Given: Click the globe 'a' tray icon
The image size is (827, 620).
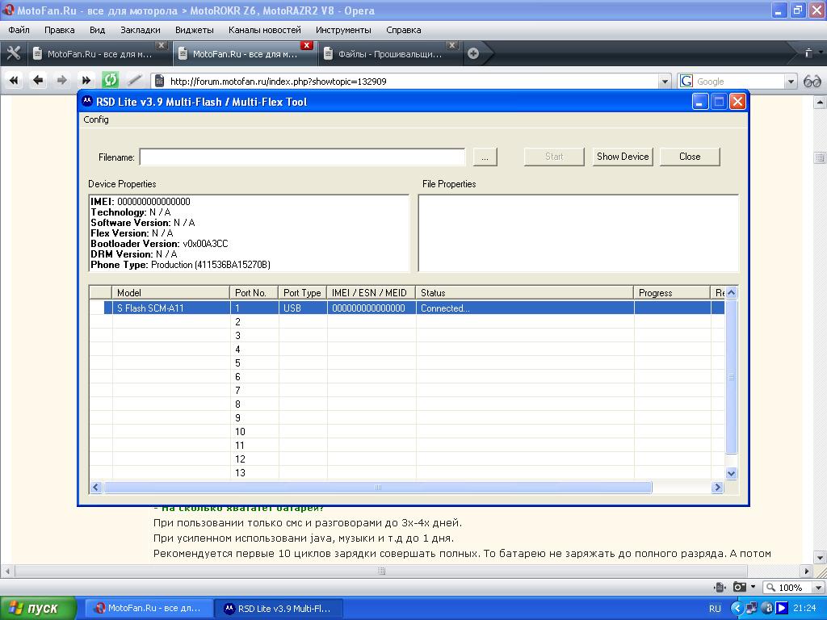Looking at the screenshot, I should point(766,608).
